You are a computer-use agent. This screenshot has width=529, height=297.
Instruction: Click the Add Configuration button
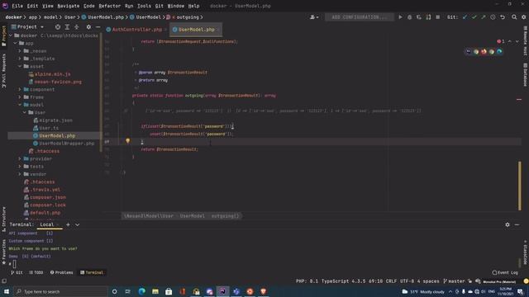point(359,17)
